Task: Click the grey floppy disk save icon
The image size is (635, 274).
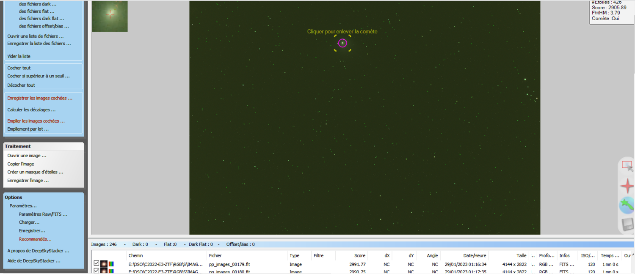Action: (x=627, y=225)
